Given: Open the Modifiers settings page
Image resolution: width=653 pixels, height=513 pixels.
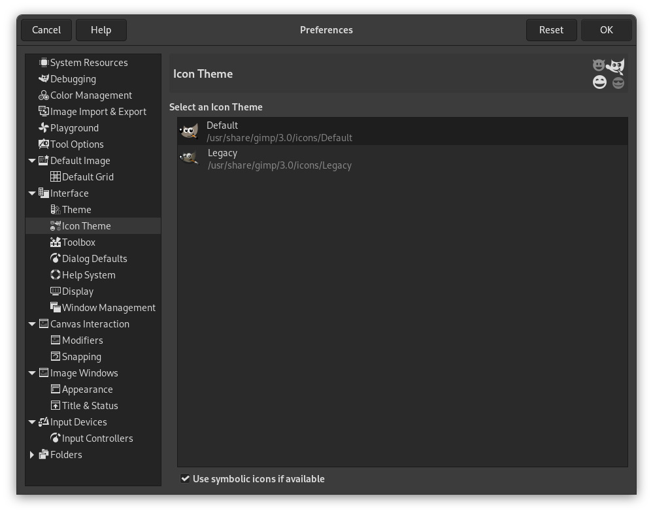Looking at the screenshot, I should point(81,340).
